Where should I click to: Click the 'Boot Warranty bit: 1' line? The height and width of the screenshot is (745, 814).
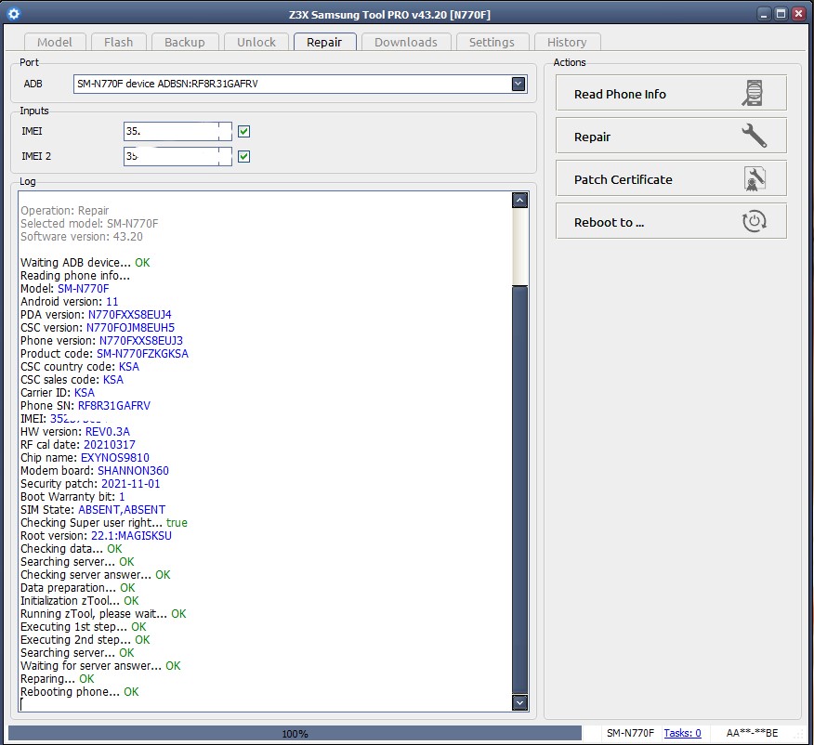[x=72, y=496]
